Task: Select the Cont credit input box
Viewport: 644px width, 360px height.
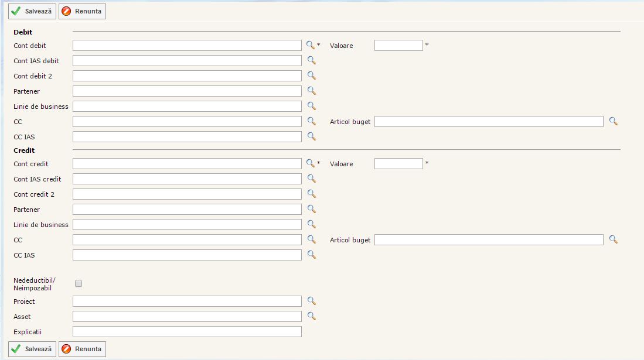Action: [x=187, y=164]
